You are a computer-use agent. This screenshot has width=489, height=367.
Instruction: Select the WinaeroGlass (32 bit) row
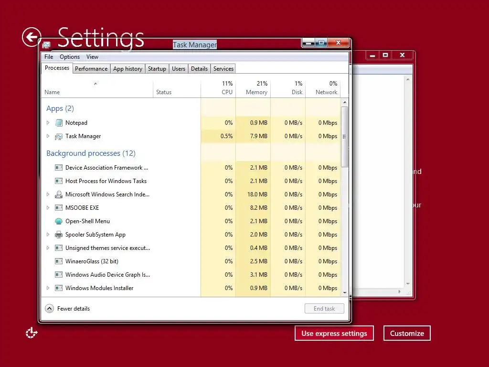pyautogui.click(x=191, y=261)
